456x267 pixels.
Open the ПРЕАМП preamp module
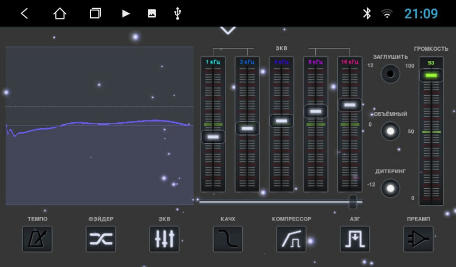pos(418,239)
